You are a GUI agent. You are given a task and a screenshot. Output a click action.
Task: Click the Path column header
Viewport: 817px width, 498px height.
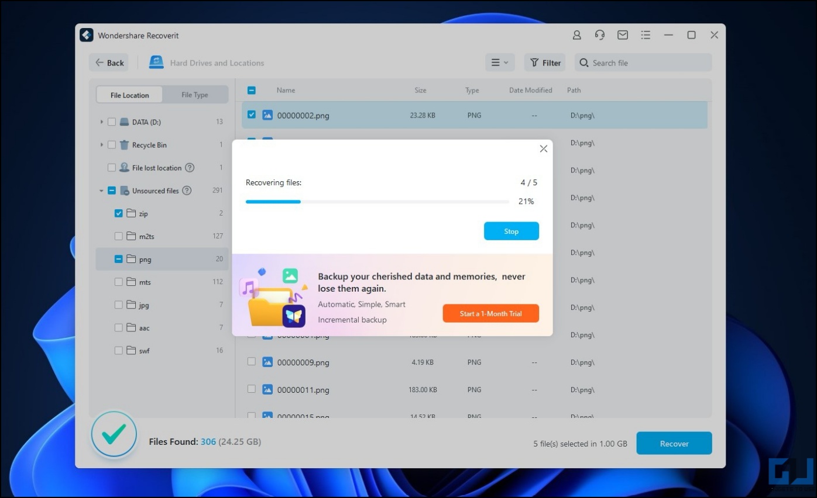(x=574, y=90)
